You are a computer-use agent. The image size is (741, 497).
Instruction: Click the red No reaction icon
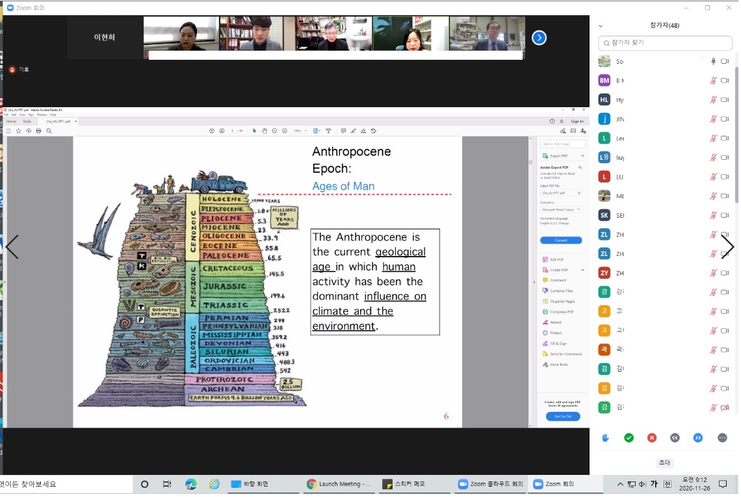[652, 438]
